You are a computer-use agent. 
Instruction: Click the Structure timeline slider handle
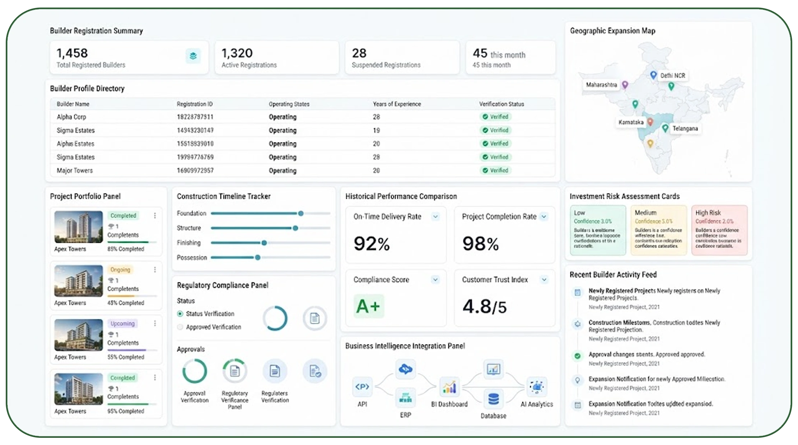point(295,228)
